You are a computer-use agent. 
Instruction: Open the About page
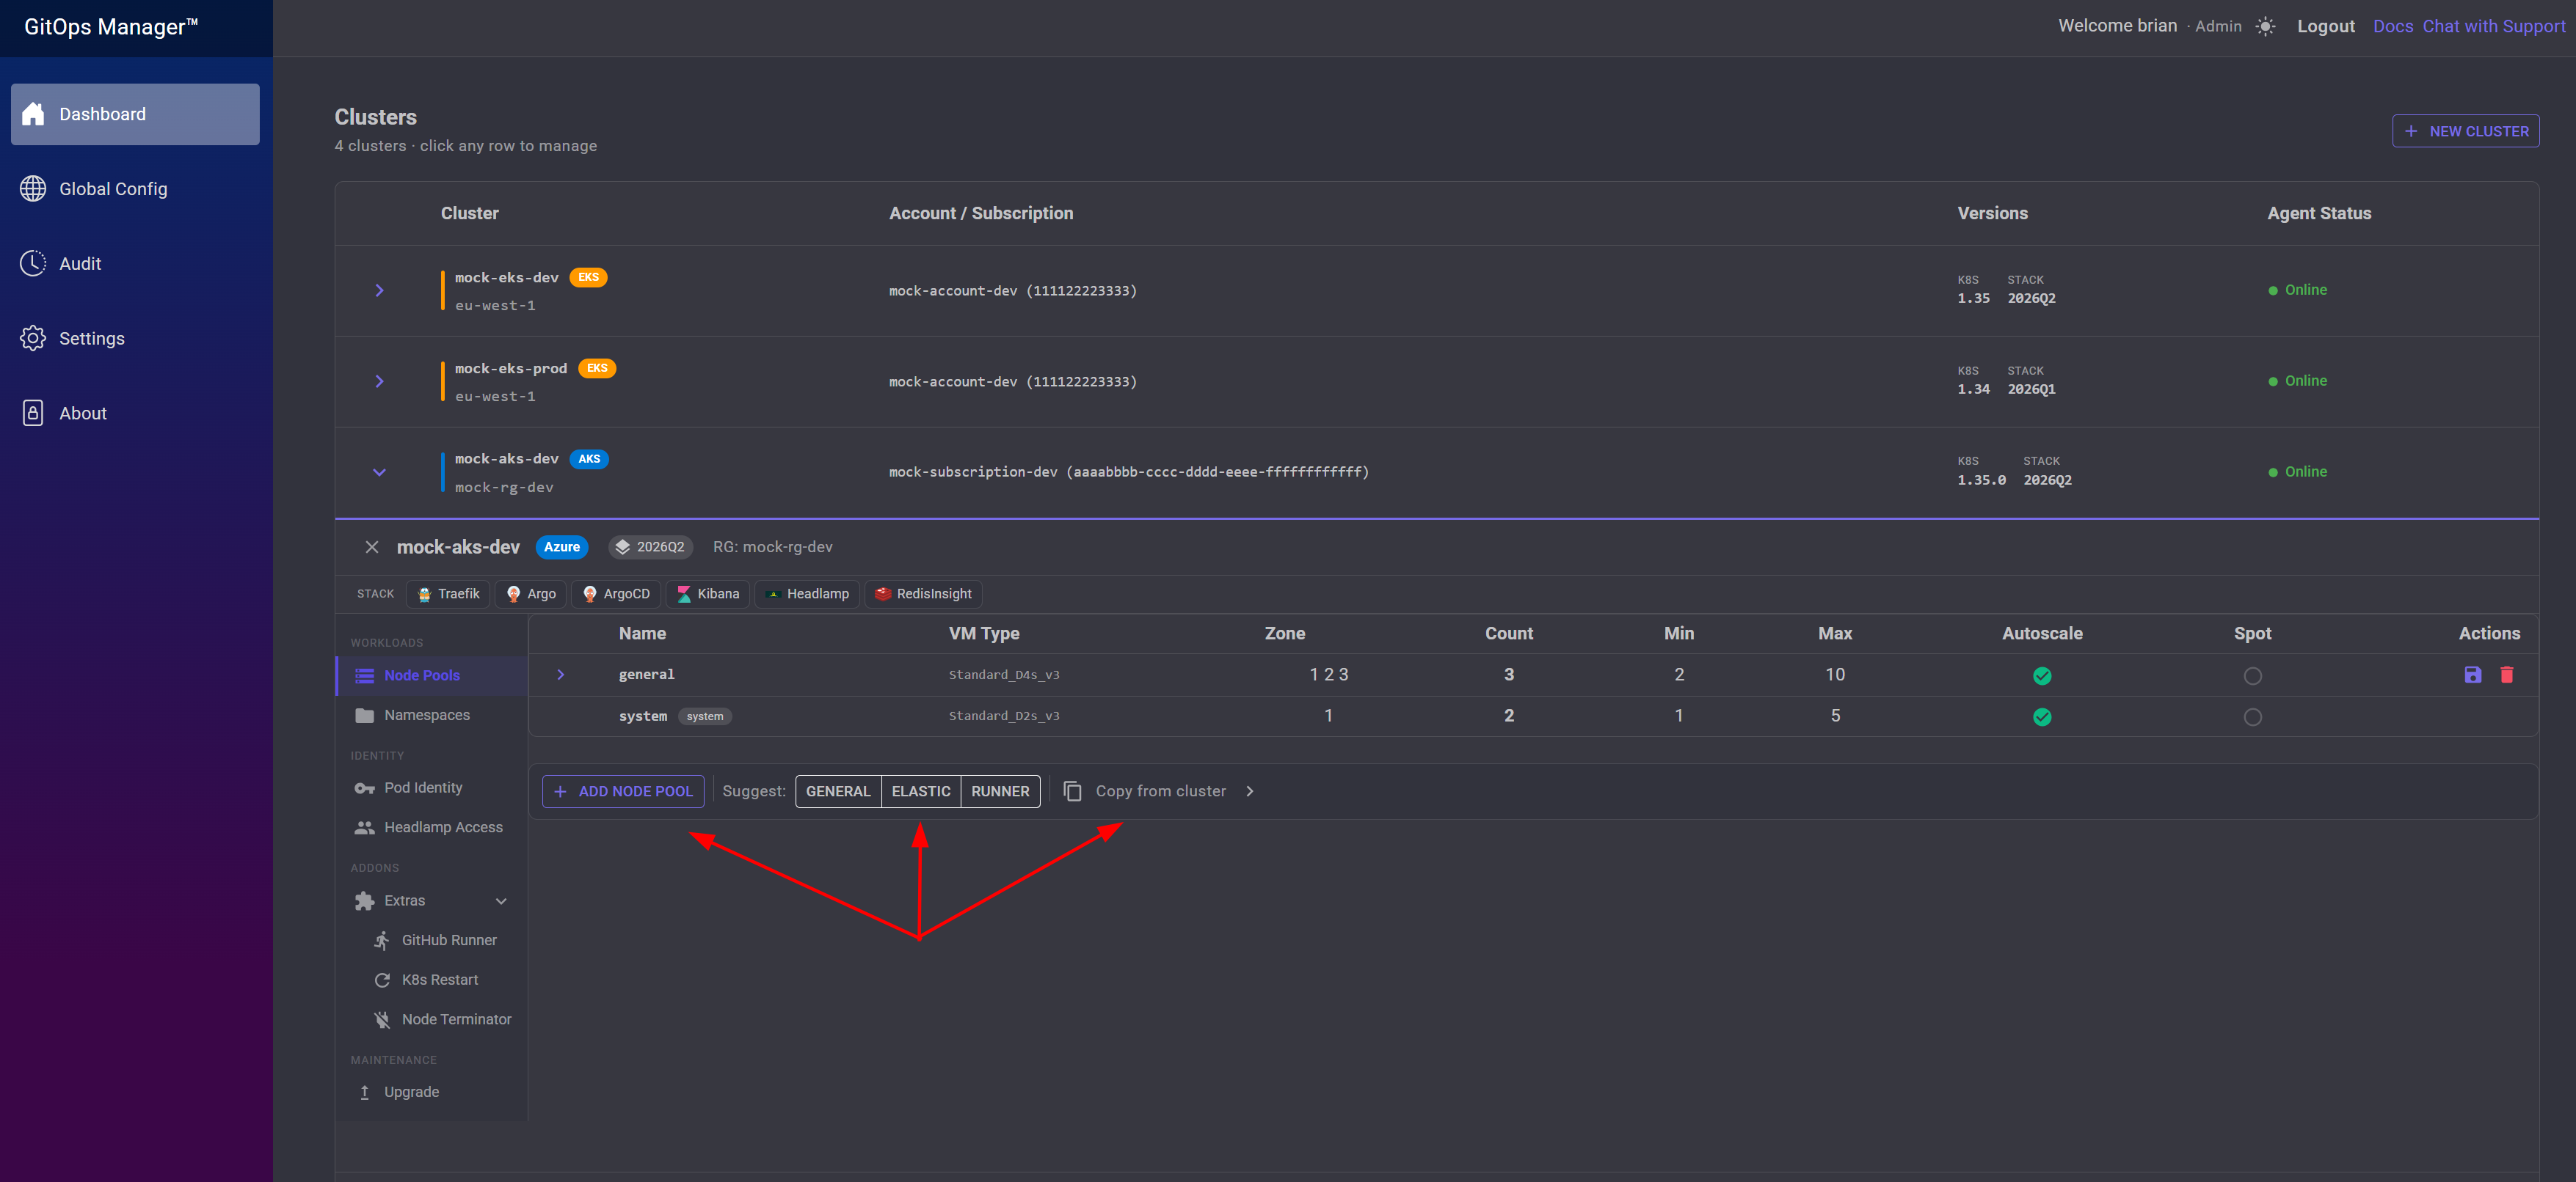pos(135,414)
